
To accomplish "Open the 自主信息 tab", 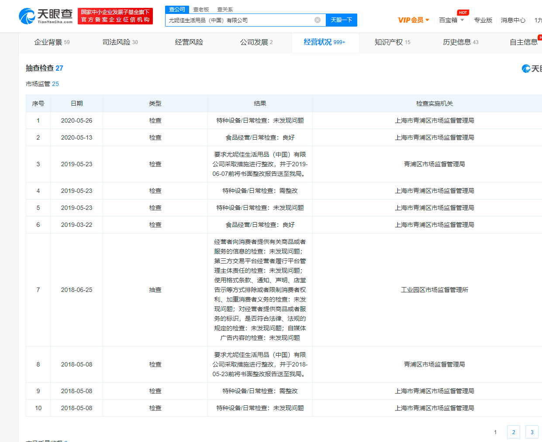I will (524, 42).
